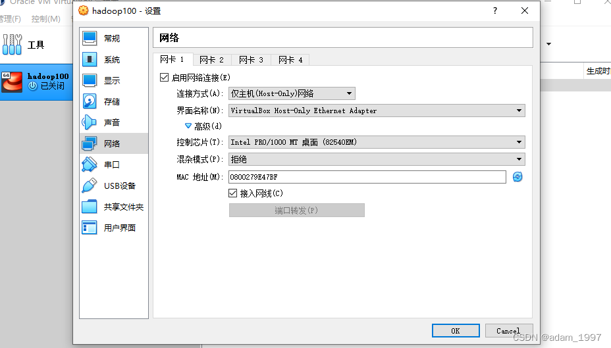Open the 控制(M) menu in main window
611x348 pixels.
46,18
